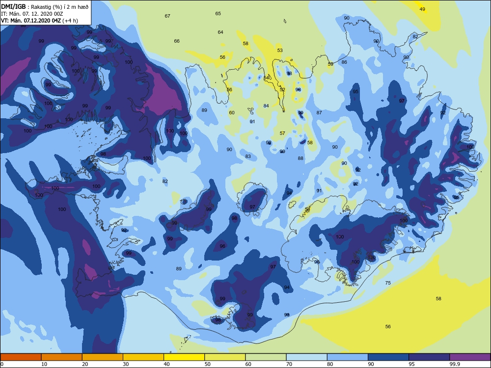This screenshot has height=368, width=491.
Task: Click the map humidity value 66
Action: pos(177,41)
